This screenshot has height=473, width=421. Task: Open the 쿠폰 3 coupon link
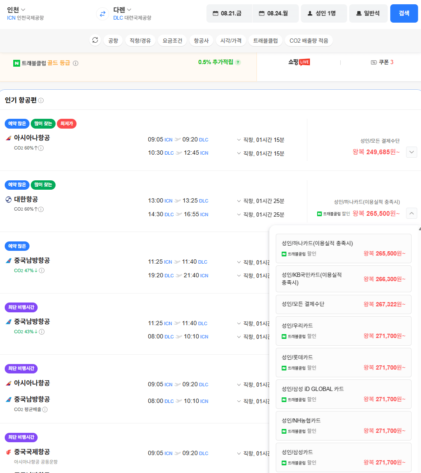pos(382,62)
